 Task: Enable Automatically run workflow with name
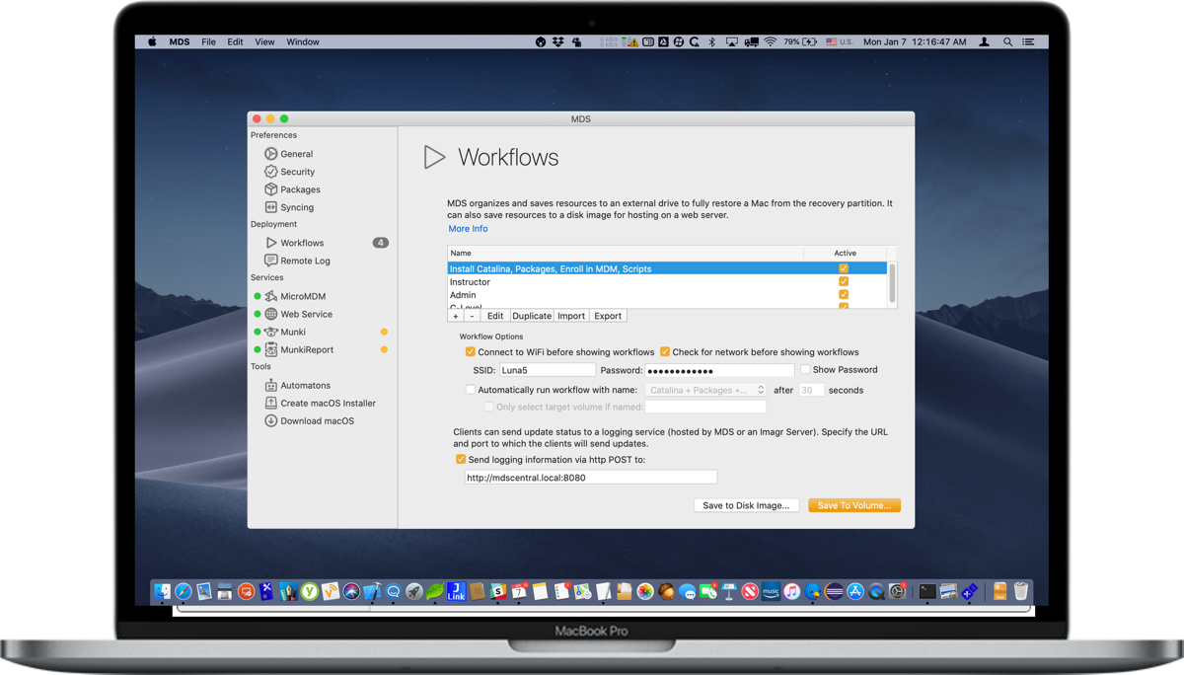click(471, 390)
